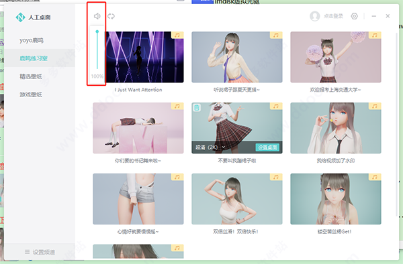Open the 你们要的书记舞来啦 thumbnail
The height and width of the screenshot is (264, 403).
click(138, 128)
